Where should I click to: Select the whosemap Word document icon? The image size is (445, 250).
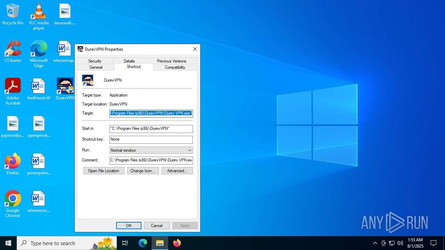pos(64,52)
